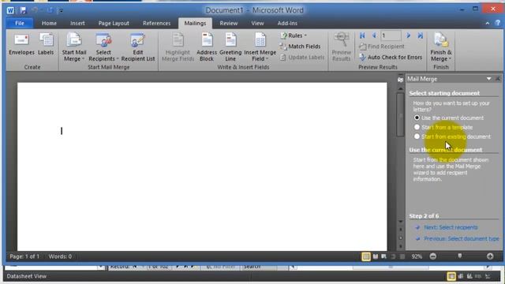The height and width of the screenshot is (284, 505).
Task: Open the File tab
Action: [x=20, y=23]
